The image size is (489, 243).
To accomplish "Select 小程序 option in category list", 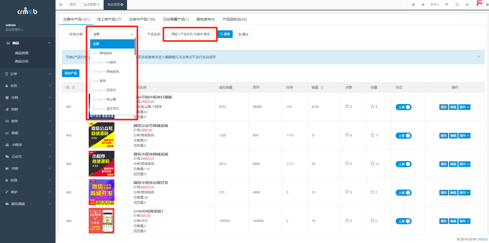I will point(112,62).
